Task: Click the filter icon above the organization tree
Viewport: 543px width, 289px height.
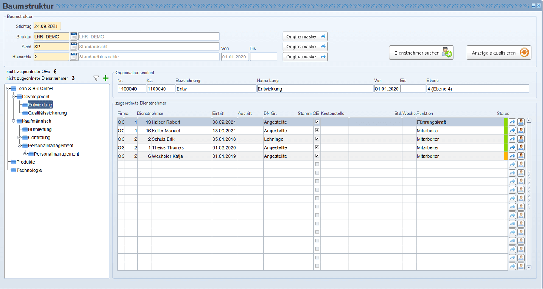Action: click(x=96, y=78)
